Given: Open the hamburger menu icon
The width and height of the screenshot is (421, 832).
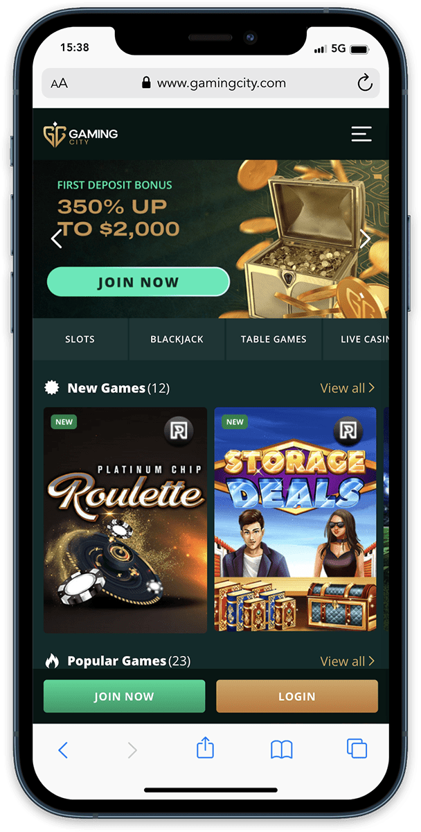Looking at the screenshot, I should pyautogui.click(x=361, y=134).
